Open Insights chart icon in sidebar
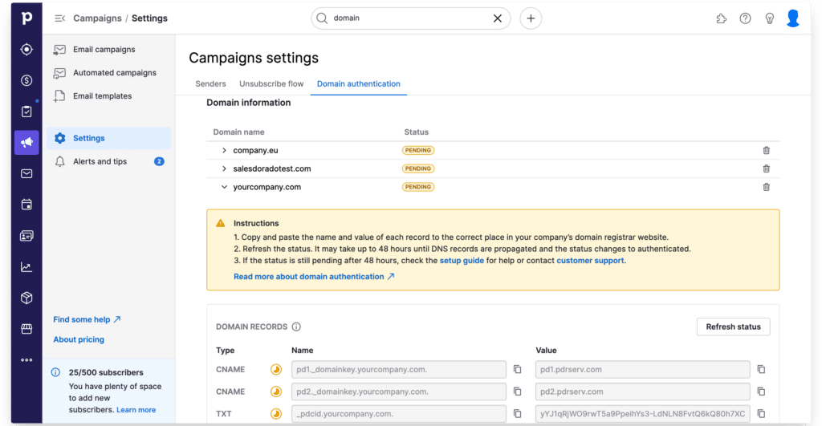The width and height of the screenshot is (822, 426). point(26,266)
